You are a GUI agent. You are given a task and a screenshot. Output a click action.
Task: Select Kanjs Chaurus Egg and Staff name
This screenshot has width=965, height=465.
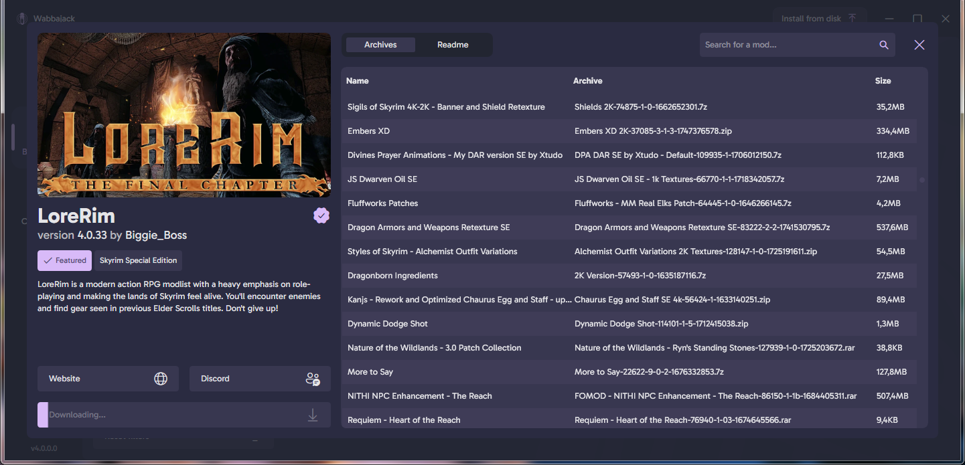coord(459,300)
